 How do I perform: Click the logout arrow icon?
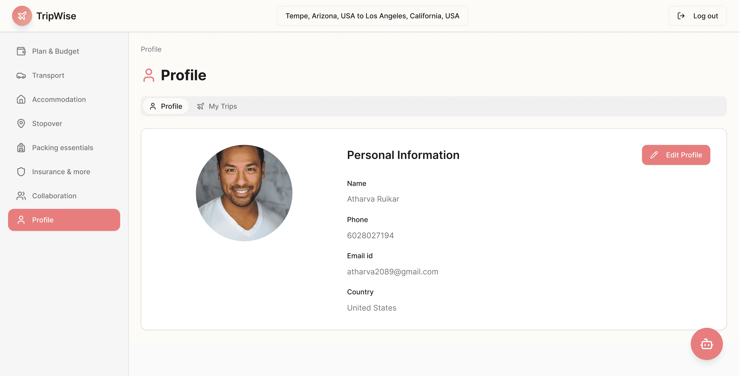[681, 16]
